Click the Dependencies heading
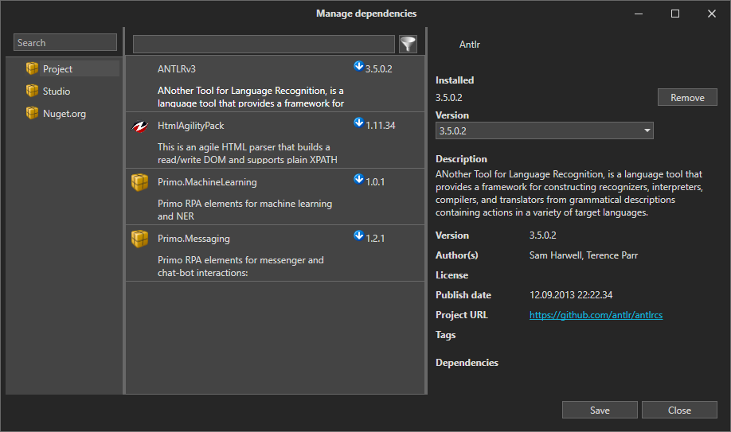Image resolution: width=731 pixels, height=432 pixels. pos(467,363)
